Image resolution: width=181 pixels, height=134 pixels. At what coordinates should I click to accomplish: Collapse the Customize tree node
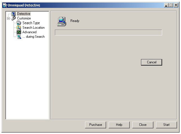click(8, 18)
